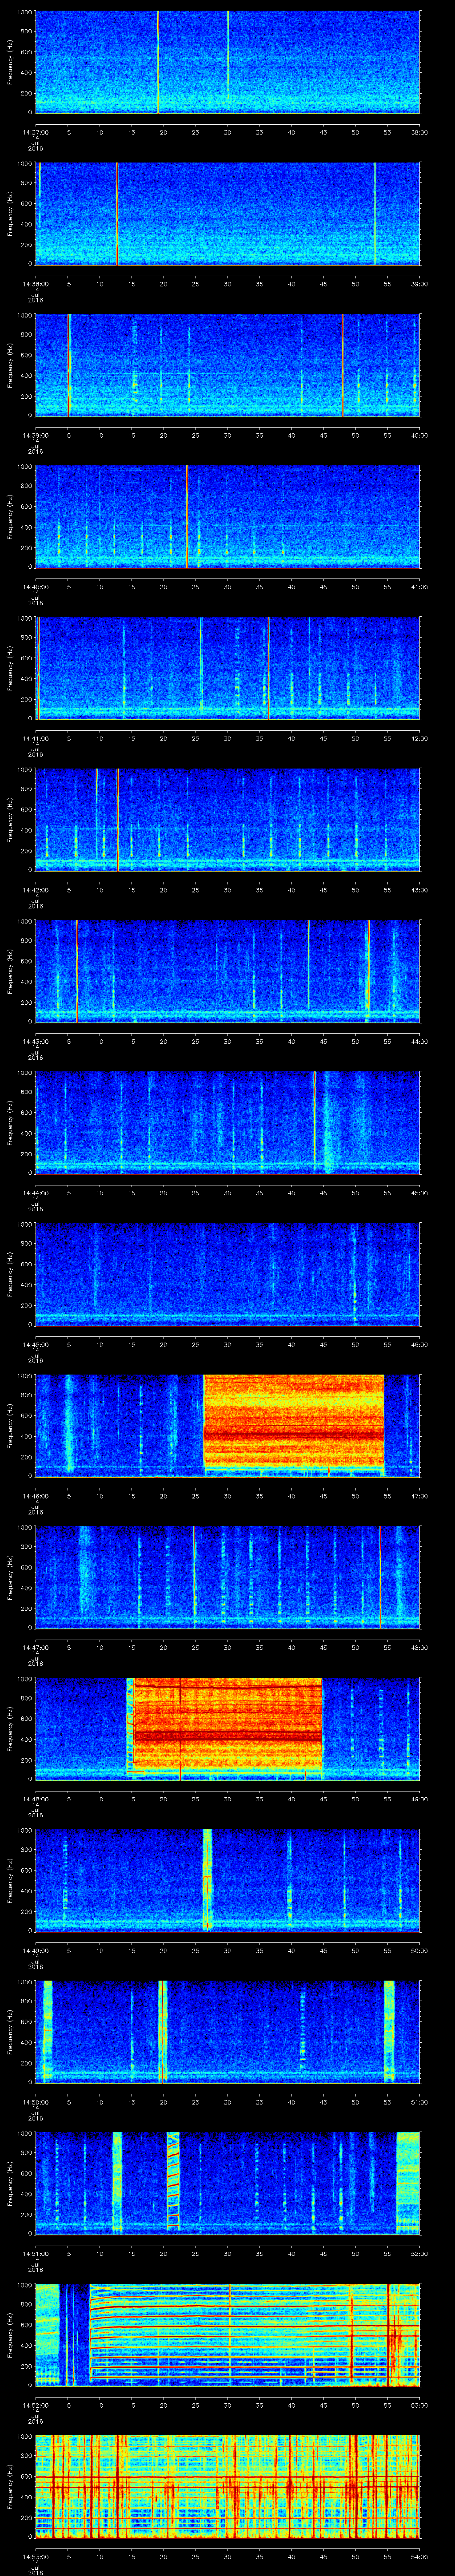This screenshot has width=455, height=2576.
Task: Click red line near 48 s in 14:39:00 spectrogram
Action: point(342,365)
